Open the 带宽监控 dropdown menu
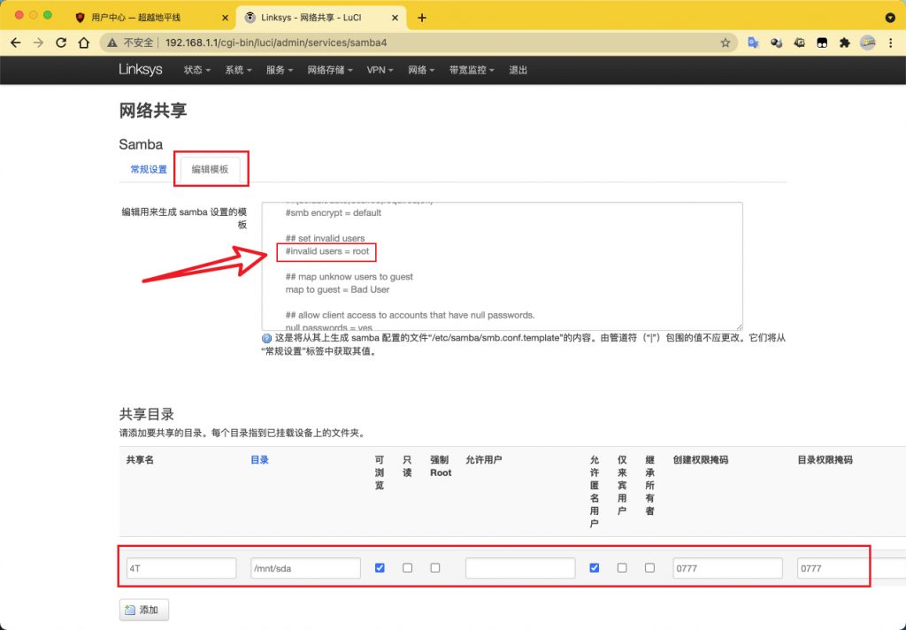 click(x=472, y=70)
